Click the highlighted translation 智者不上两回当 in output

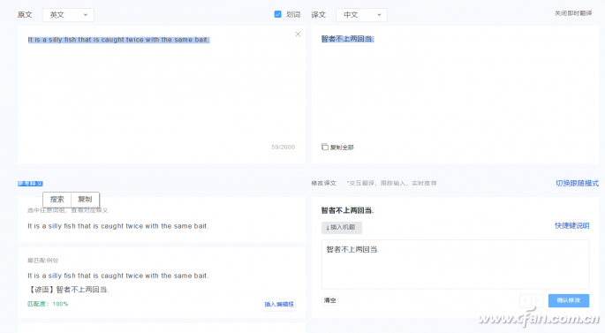pos(348,39)
